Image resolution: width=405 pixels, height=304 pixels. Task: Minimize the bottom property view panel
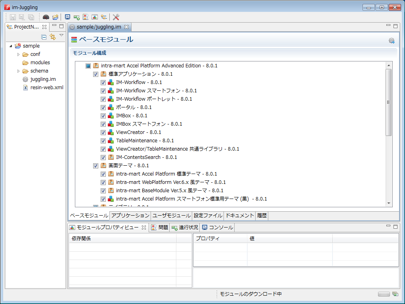tap(388, 226)
